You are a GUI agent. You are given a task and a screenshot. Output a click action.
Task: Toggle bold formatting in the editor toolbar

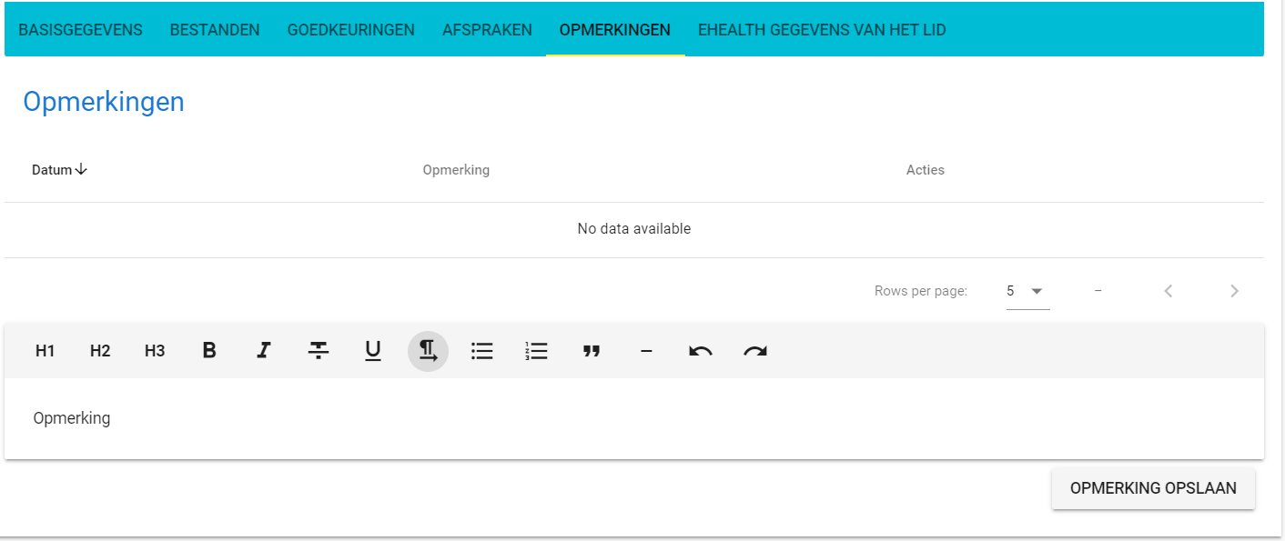[x=209, y=351]
